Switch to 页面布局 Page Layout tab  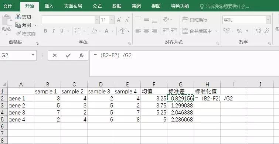(x=73, y=6)
